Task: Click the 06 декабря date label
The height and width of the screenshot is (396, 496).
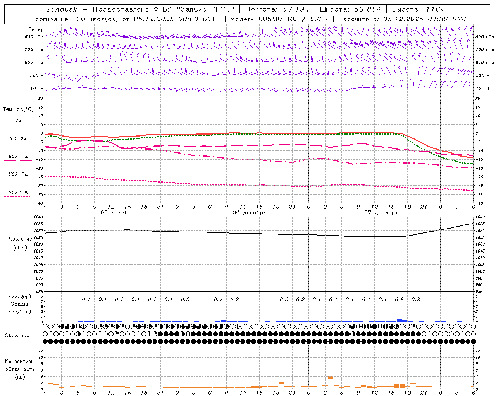Action: [250, 213]
